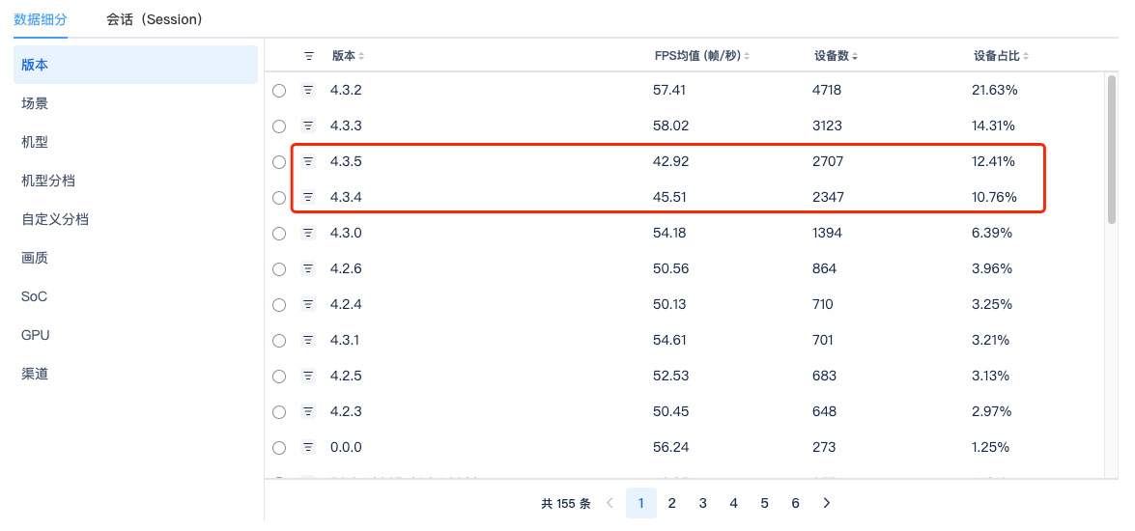
Task: Select the radio button for version 4.3.3
Action: coord(279,126)
